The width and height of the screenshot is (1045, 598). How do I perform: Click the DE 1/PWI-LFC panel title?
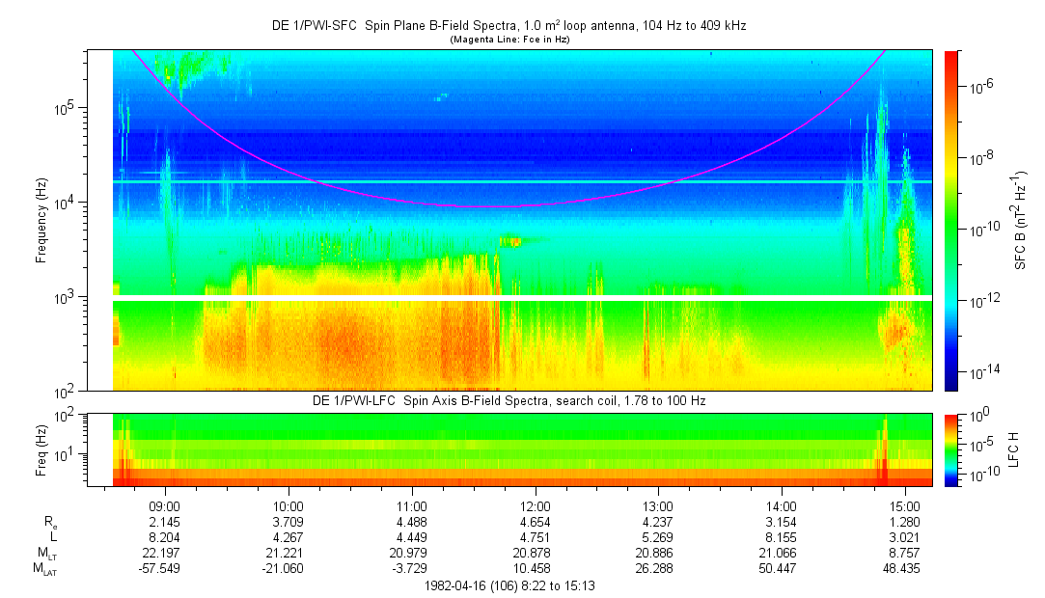point(509,400)
